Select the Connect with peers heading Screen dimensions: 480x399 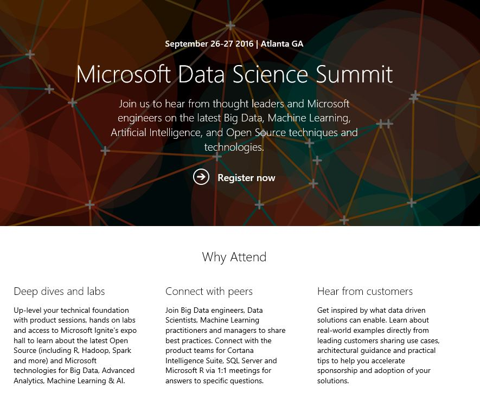(x=209, y=291)
